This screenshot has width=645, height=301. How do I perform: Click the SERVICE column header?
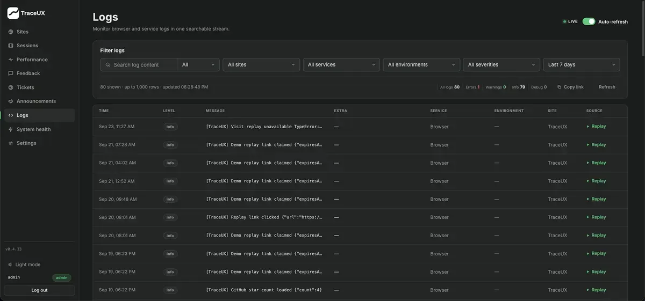click(439, 111)
